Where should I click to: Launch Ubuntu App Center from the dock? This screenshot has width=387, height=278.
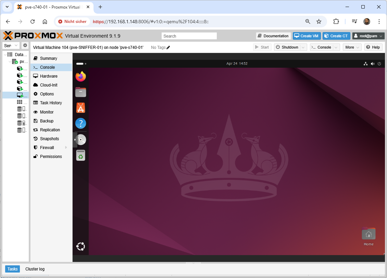80,108
